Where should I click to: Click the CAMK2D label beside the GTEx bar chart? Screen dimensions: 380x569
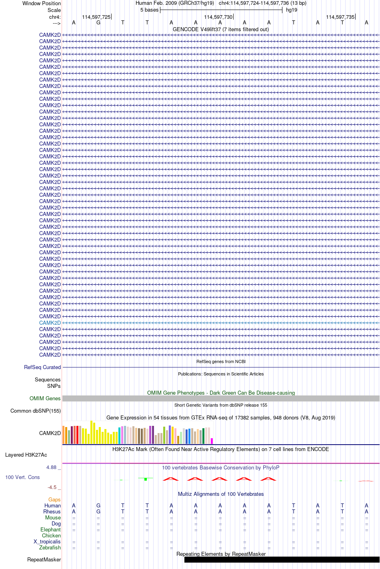coord(50,433)
